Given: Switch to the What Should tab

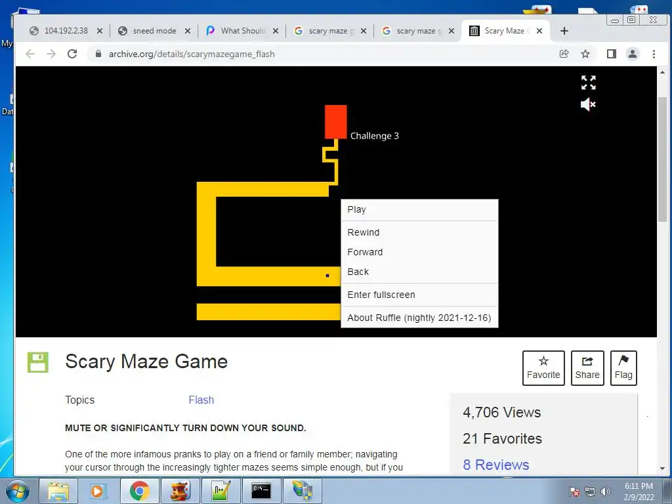Looking at the screenshot, I should point(243,31).
